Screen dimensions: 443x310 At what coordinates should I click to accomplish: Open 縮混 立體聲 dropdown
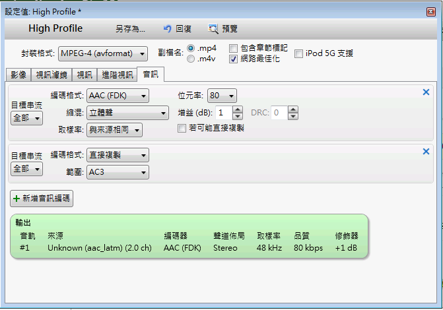[x=127, y=113]
